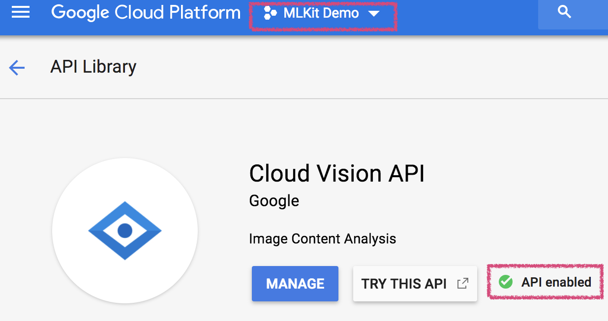608x321 pixels.
Task: Click the API enabled status text
Action: [x=556, y=282]
